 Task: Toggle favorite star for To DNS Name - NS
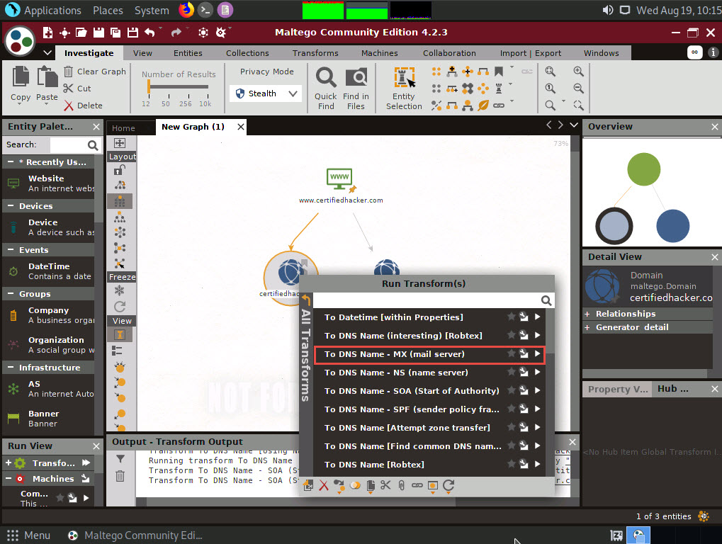(511, 372)
